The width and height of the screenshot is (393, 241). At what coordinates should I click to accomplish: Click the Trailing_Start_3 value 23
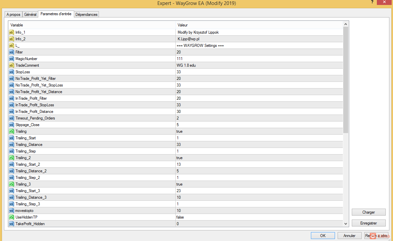click(x=179, y=191)
